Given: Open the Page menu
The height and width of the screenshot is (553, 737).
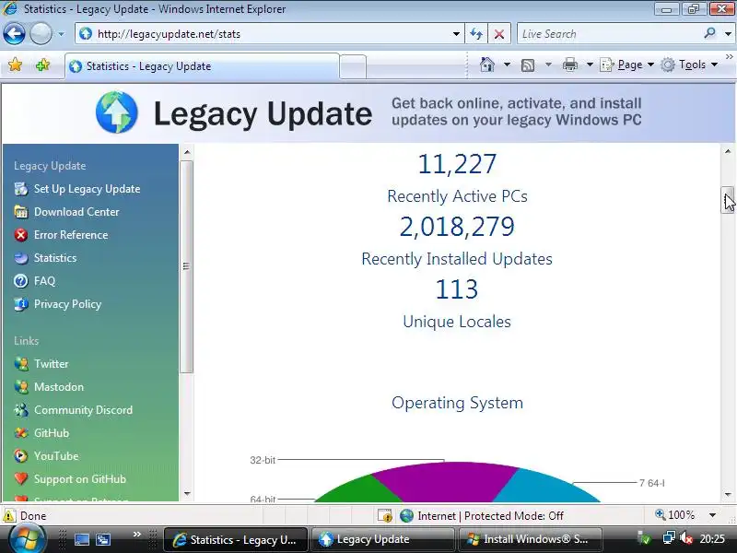Looking at the screenshot, I should pos(627,65).
